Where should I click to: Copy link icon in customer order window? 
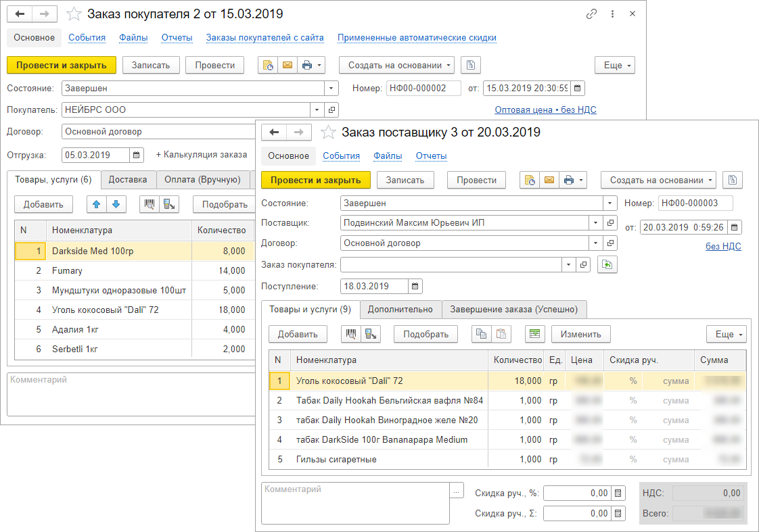pyautogui.click(x=591, y=14)
